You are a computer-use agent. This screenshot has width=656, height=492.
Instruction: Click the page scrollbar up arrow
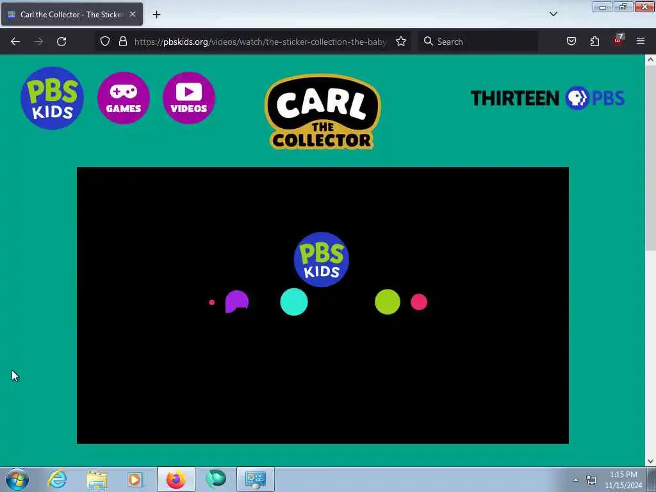[x=650, y=60]
